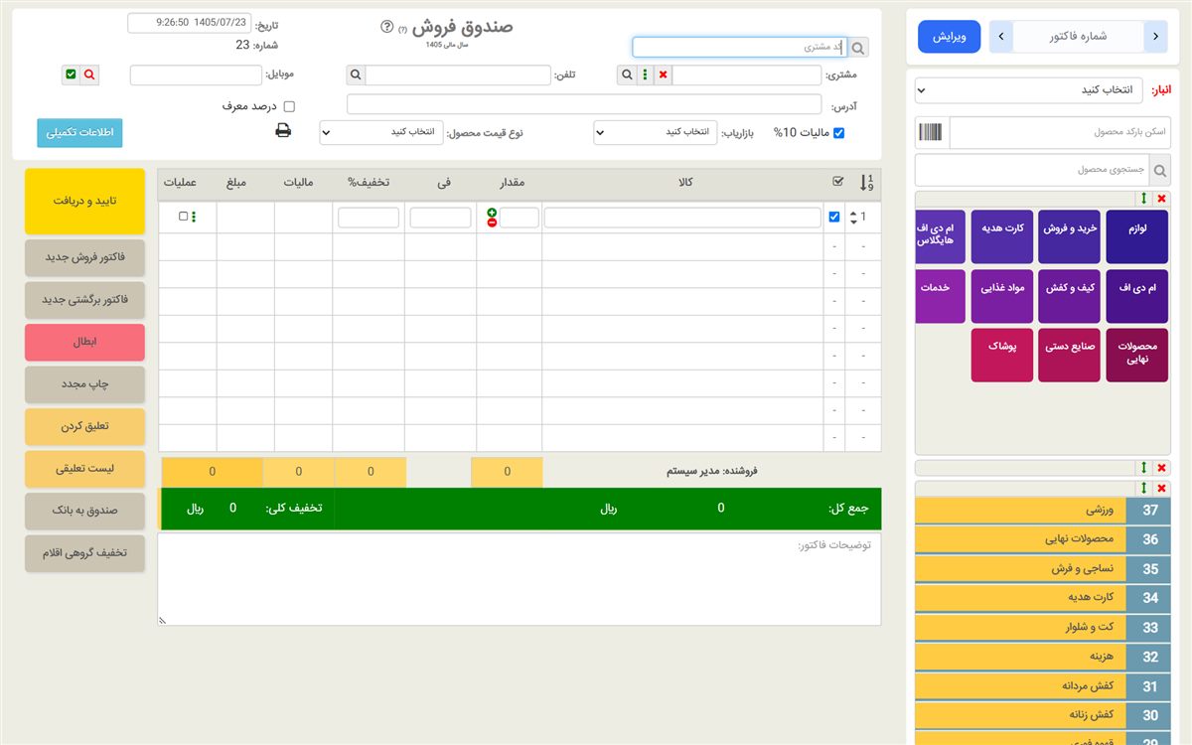Screen dimensions: 1192x745
Task: Close the numbered category list panel
Action: click(1161, 488)
